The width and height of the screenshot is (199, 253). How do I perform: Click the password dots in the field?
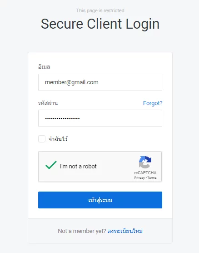[62, 118]
